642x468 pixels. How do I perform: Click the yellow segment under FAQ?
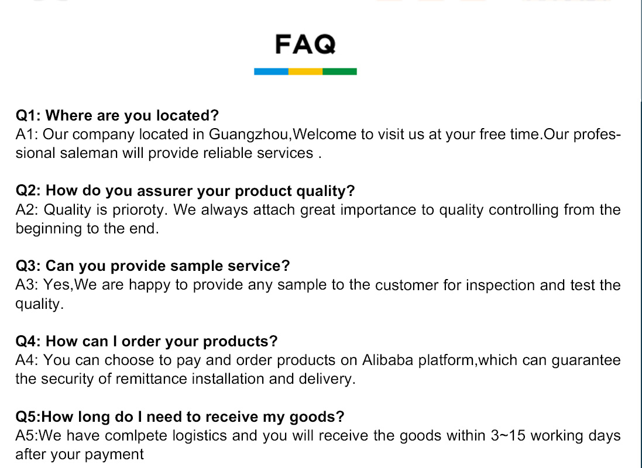click(305, 71)
